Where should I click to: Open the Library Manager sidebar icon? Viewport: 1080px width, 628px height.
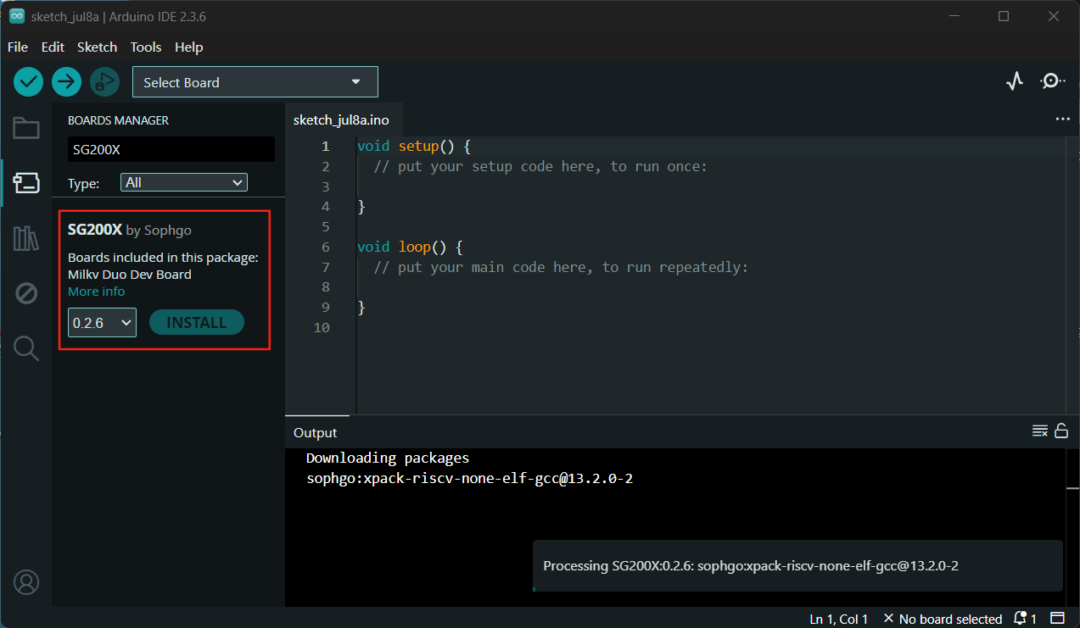click(26, 238)
